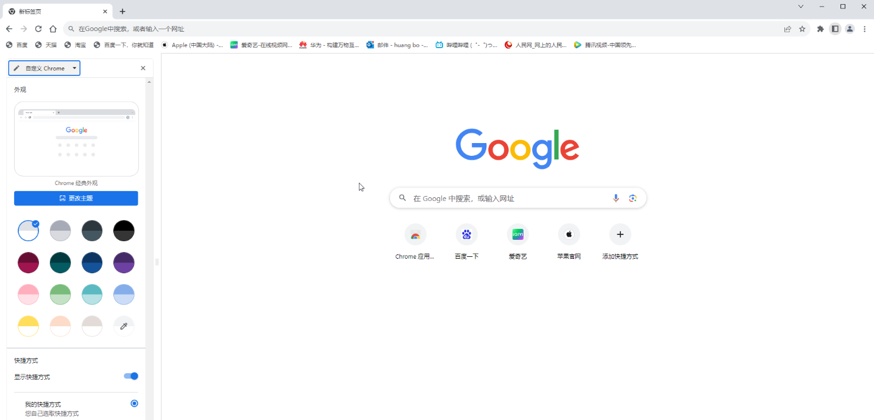874x420 pixels.
Task: Open the 自定义 Chrome panel dropdown
Action: coord(44,68)
